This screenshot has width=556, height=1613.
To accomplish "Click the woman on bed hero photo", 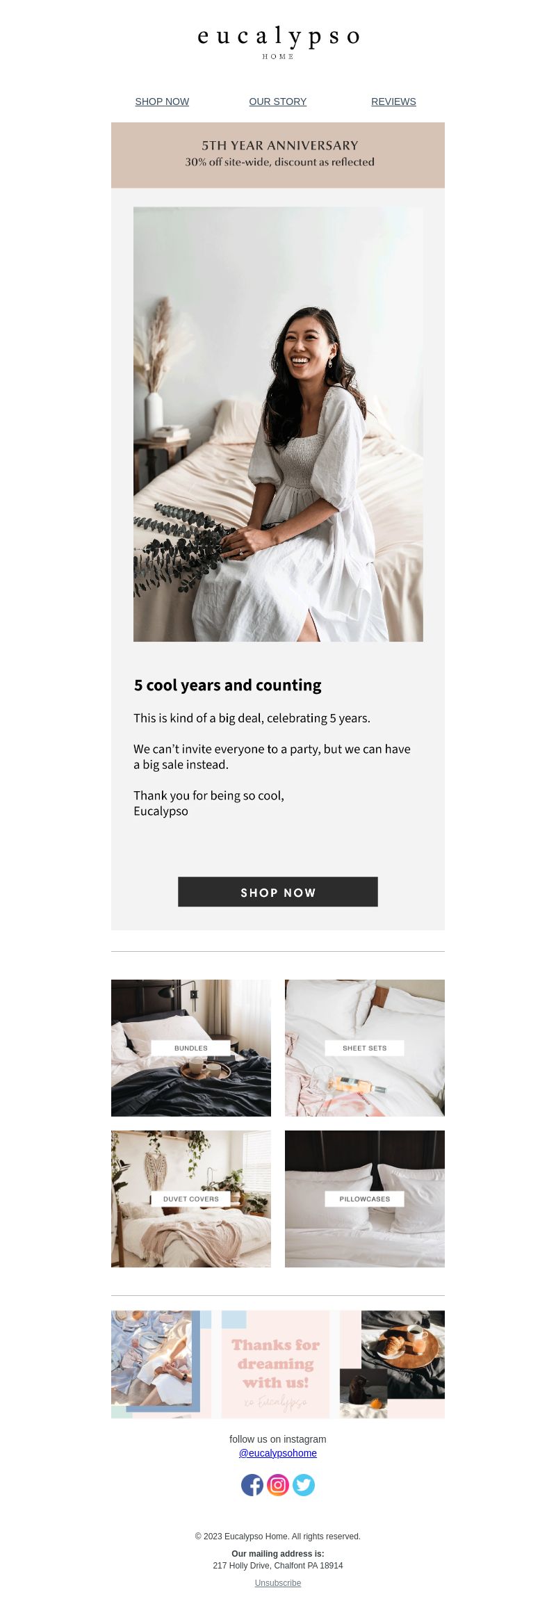I will coord(278,424).
